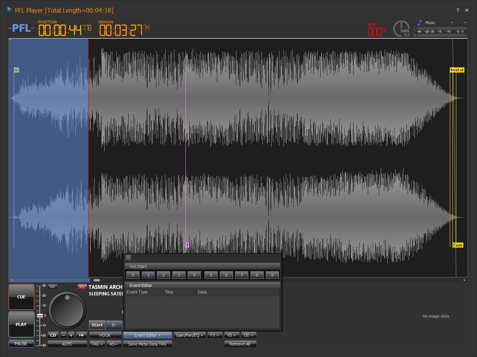This screenshot has width=477, height=357.
Task: Select Hot Start slot 4
Action: (194, 275)
